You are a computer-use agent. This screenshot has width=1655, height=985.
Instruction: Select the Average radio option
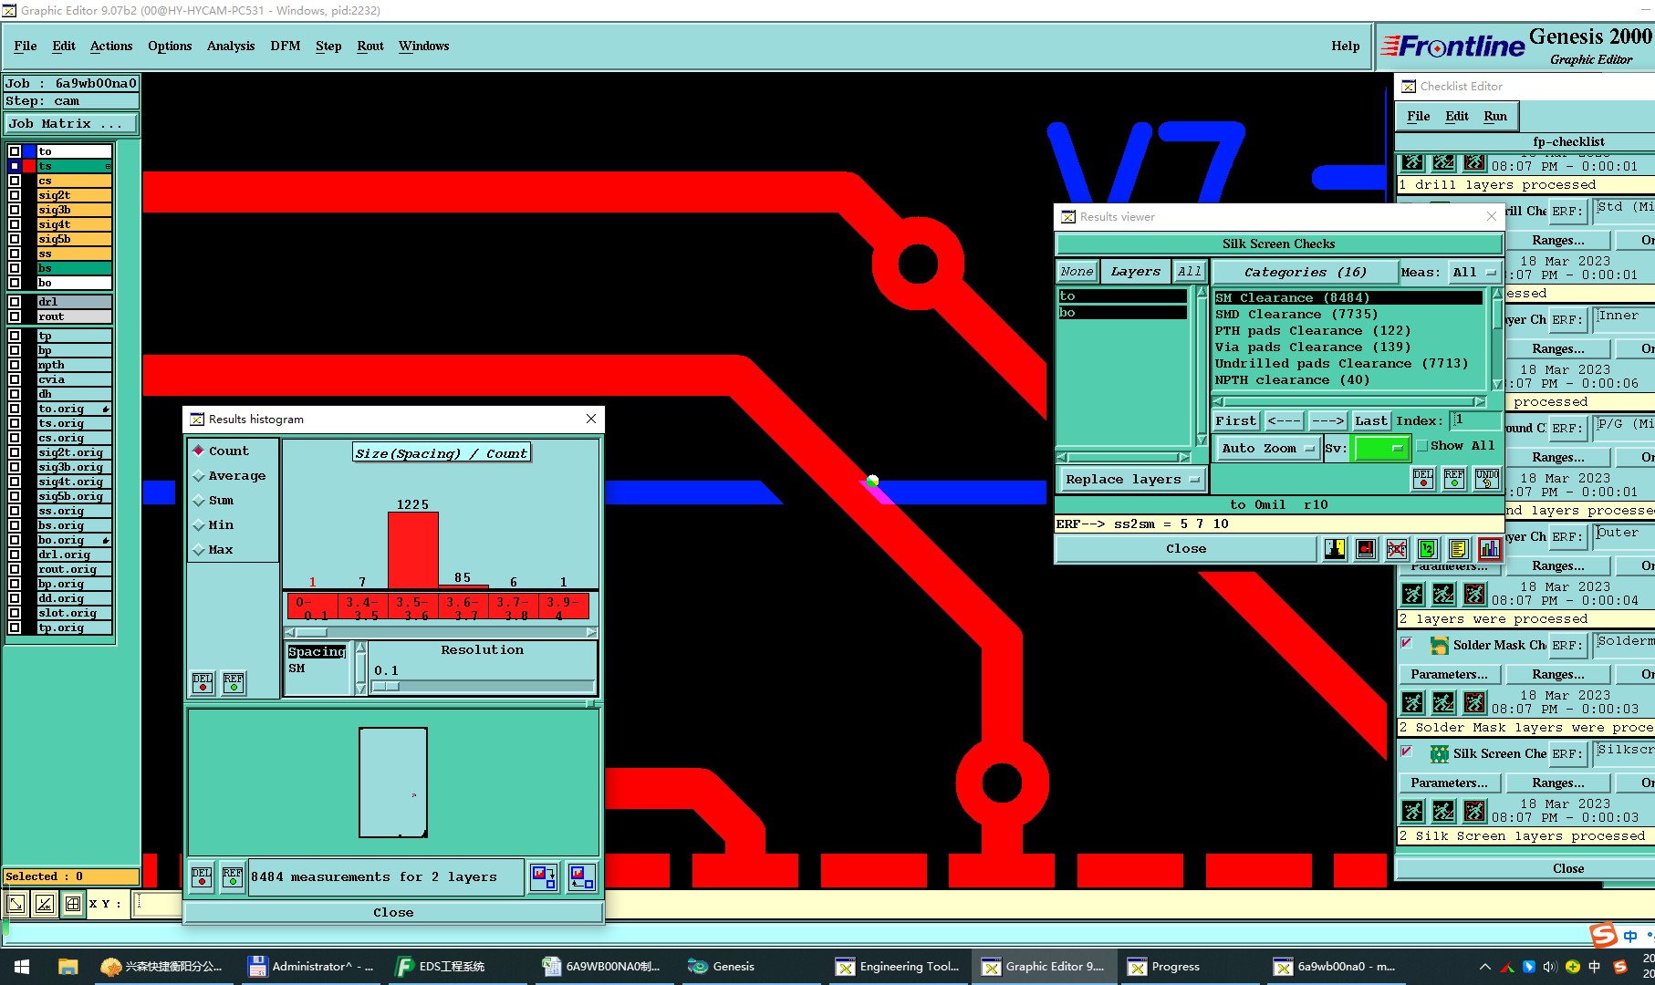coord(229,475)
